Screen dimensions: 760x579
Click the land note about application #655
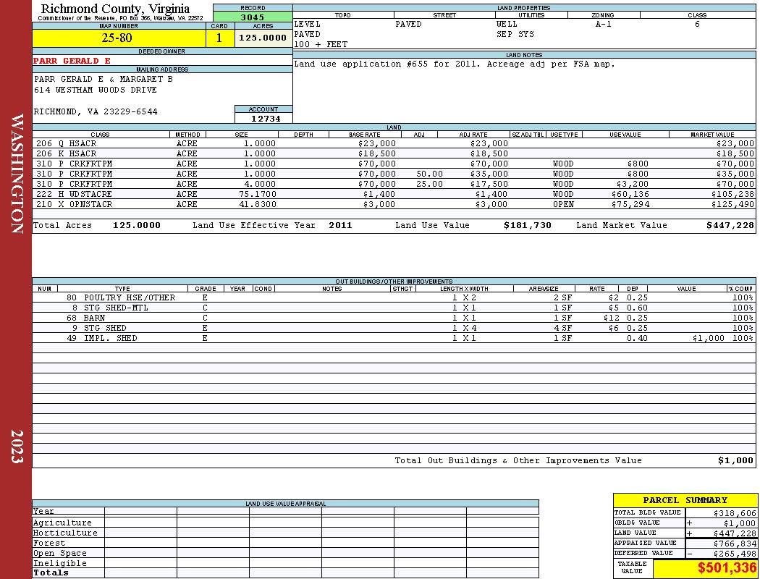click(x=455, y=64)
